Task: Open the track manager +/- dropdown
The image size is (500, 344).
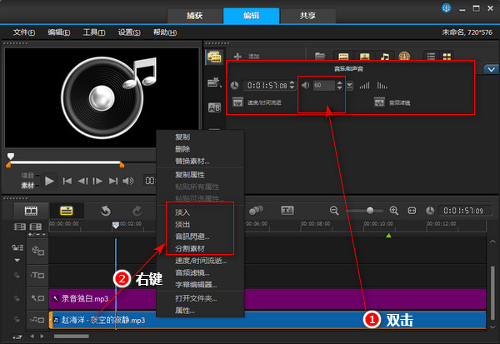Action: 37,234
